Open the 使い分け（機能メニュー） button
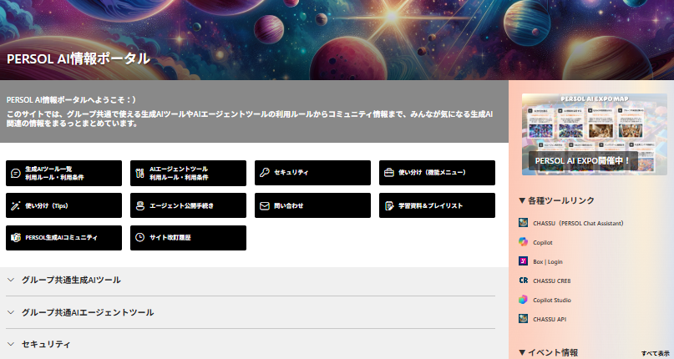Viewport: 674px width, 359px height. coord(437,173)
